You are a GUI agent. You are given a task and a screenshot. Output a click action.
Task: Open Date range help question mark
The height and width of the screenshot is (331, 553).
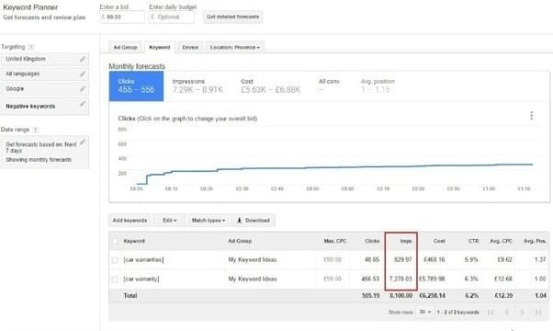coord(35,130)
